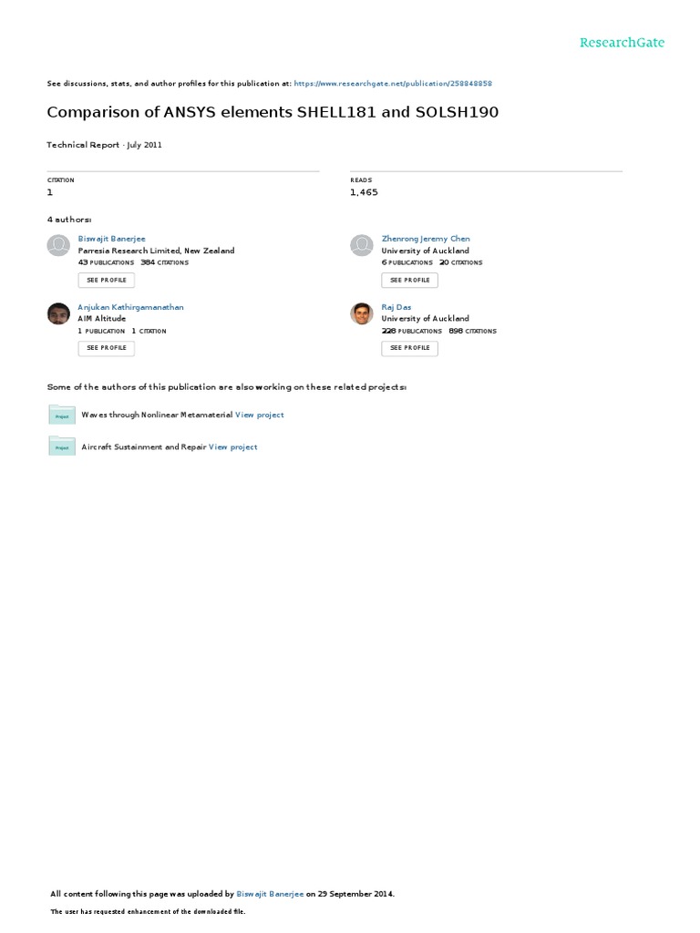Click the ResearchGate logo
700x933 pixels.
tap(622, 43)
